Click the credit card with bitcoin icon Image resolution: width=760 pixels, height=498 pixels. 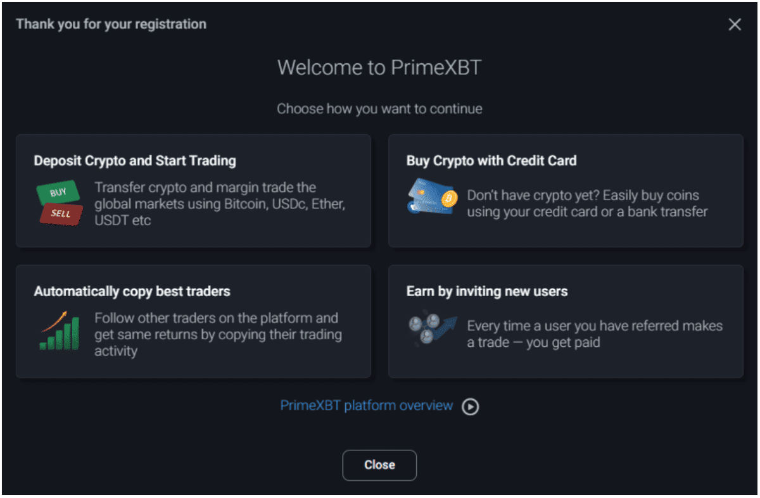(431, 196)
